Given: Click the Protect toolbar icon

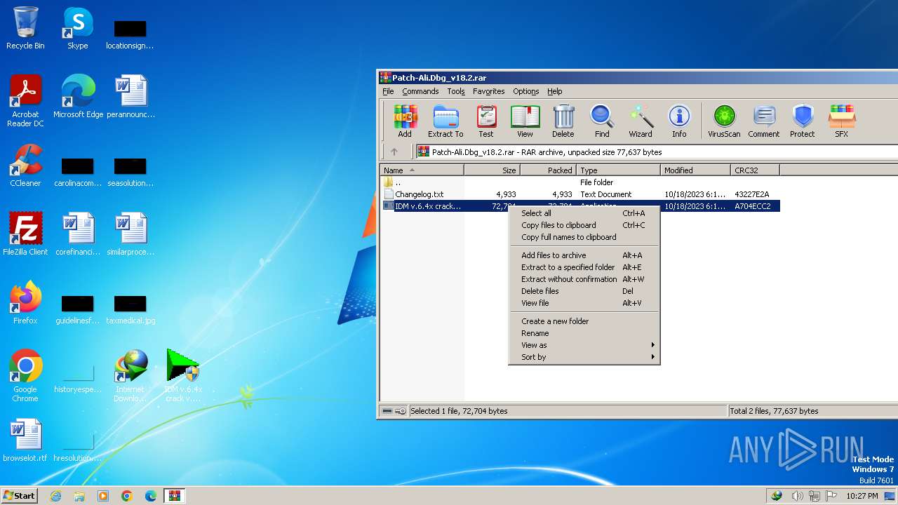Looking at the screenshot, I should coord(803,121).
